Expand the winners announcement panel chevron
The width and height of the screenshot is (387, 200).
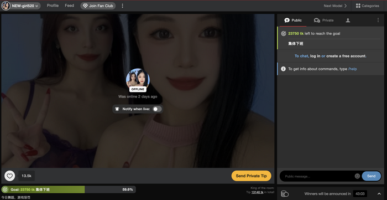(x=379, y=194)
